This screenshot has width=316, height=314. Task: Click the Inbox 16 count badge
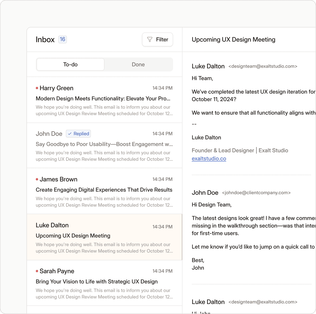(63, 39)
